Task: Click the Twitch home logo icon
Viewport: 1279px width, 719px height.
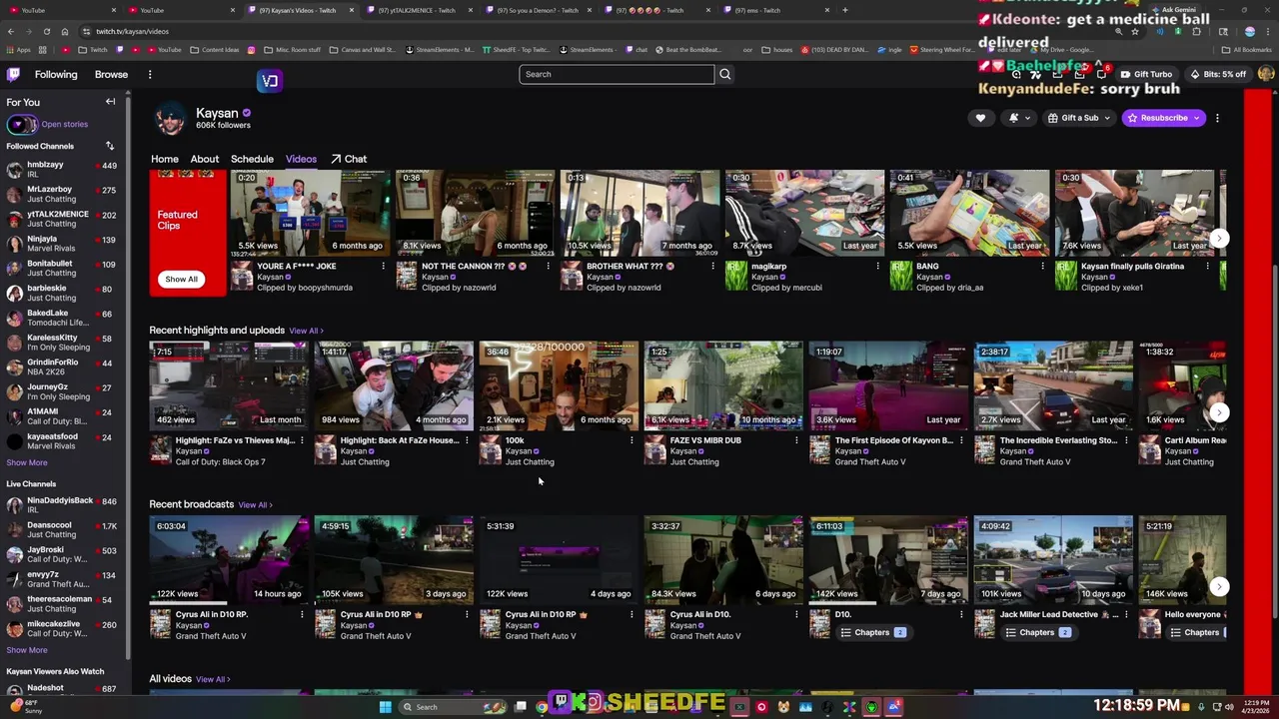Action: point(13,74)
